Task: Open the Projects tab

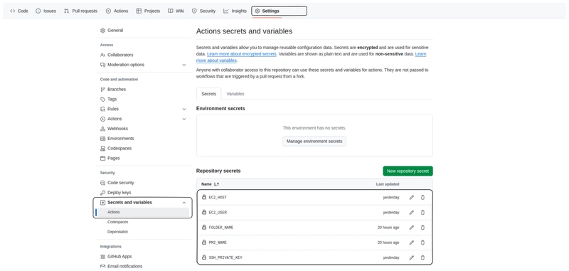Action: pyautogui.click(x=148, y=11)
